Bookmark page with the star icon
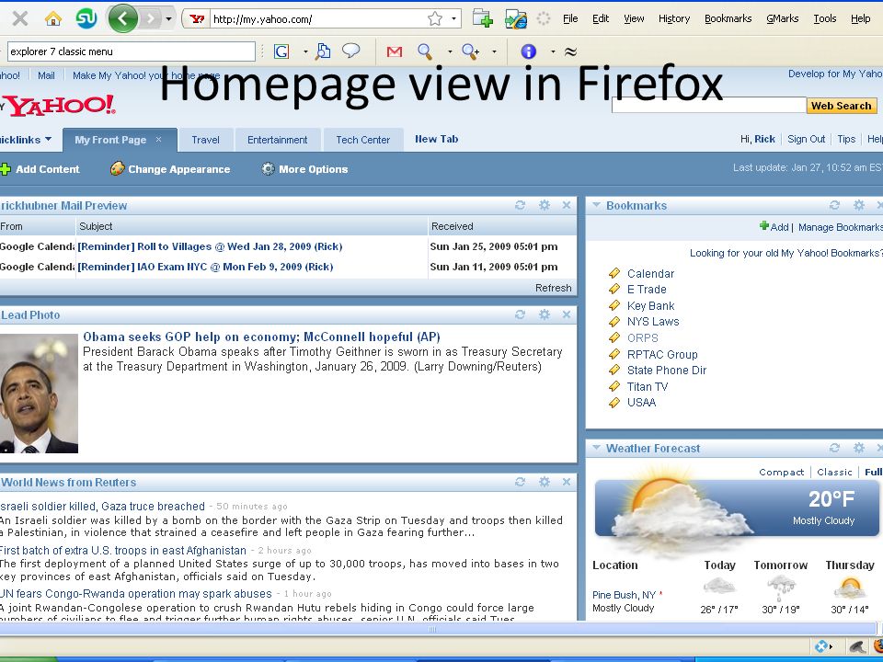This screenshot has height=662, width=883. 435,19
